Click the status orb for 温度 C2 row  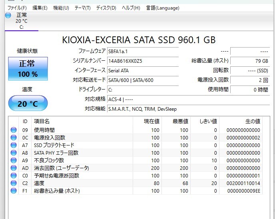tap(14, 183)
